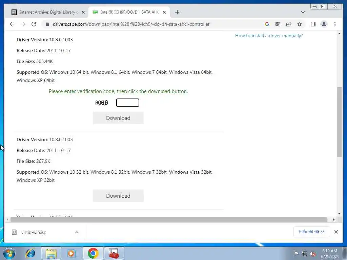
Task: Expand virtio-win.iso download options chevron
Action: coord(77,232)
